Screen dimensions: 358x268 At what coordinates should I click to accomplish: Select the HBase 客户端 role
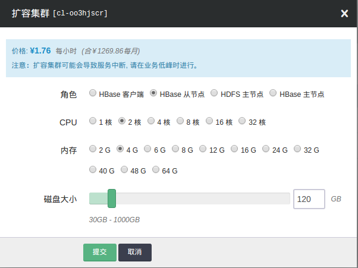(93, 93)
